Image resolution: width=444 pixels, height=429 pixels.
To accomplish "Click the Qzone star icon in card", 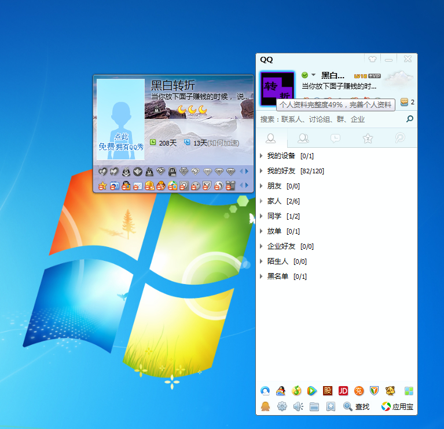I will tap(102, 186).
